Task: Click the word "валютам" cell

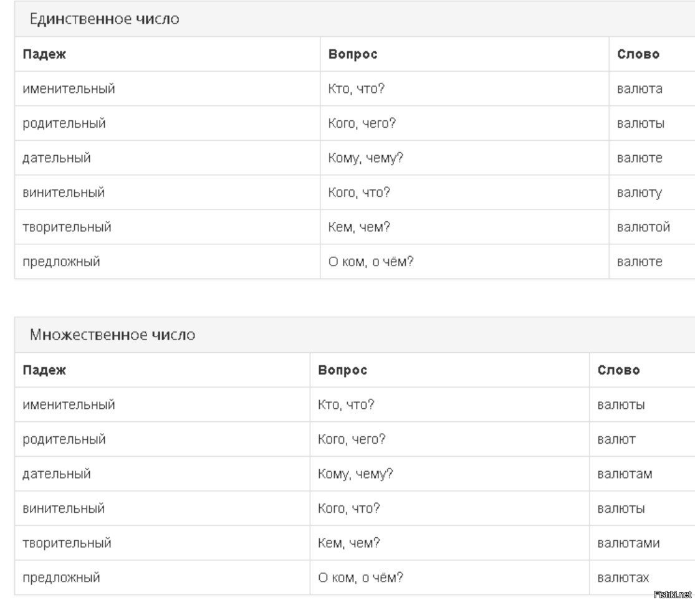Action: click(x=625, y=474)
